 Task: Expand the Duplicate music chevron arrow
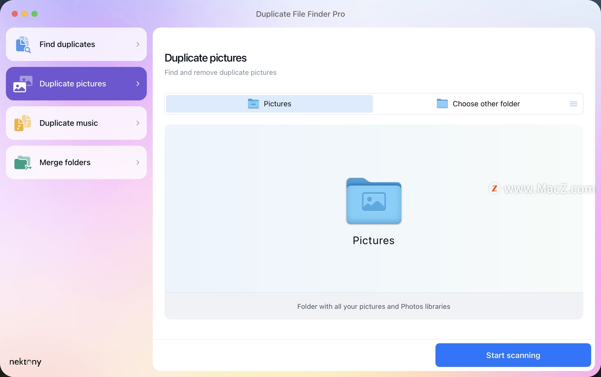click(138, 123)
